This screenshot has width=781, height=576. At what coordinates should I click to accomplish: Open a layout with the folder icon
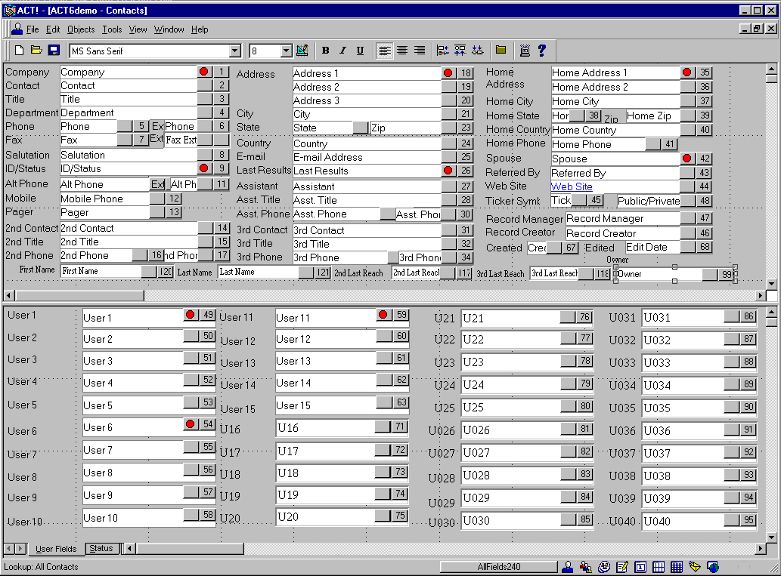pos(36,51)
